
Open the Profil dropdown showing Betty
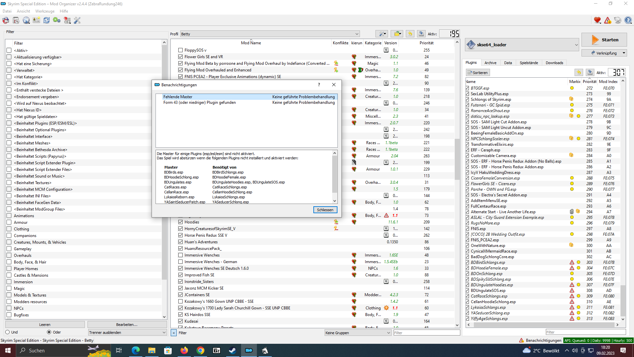click(x=270, y=34)
